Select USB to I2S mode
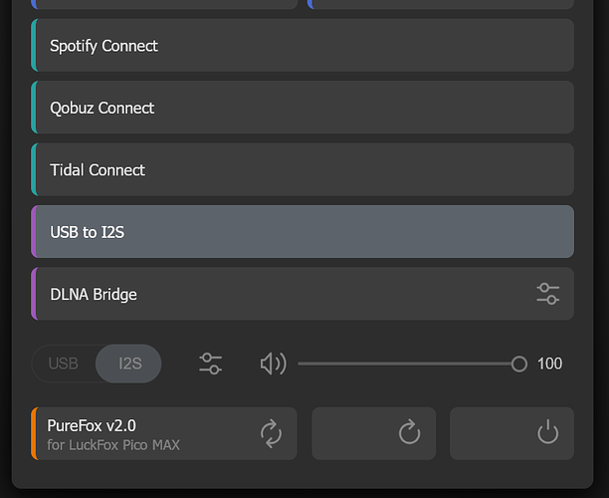The image size is (609, 498). pyautogui.click(x=303, y=232)
